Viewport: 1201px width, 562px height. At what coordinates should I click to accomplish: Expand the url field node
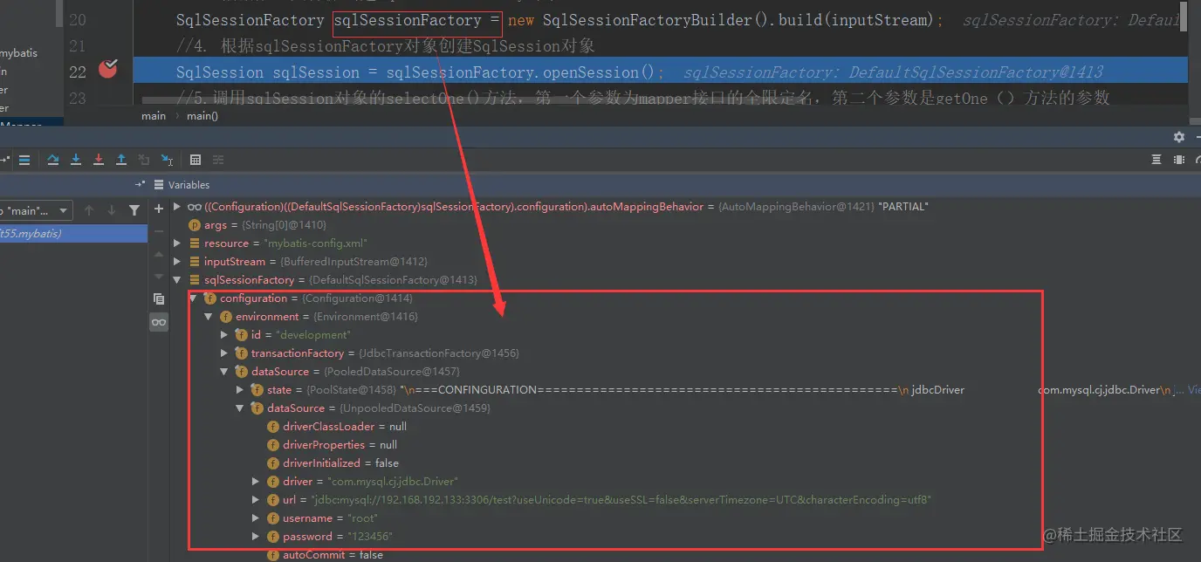click(x=256, y=500)
